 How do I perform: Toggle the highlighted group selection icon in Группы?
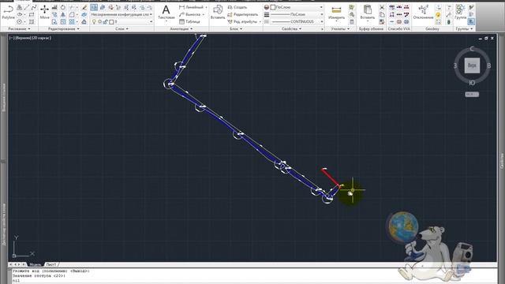[471, 21]
